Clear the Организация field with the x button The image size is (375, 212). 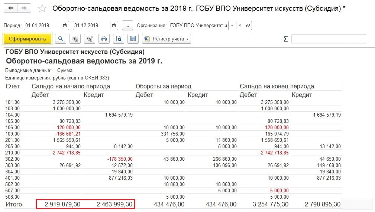[x=240, y=25]
